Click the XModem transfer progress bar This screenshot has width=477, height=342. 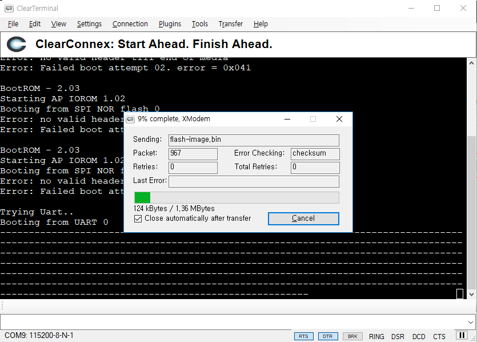click(237, 198)
